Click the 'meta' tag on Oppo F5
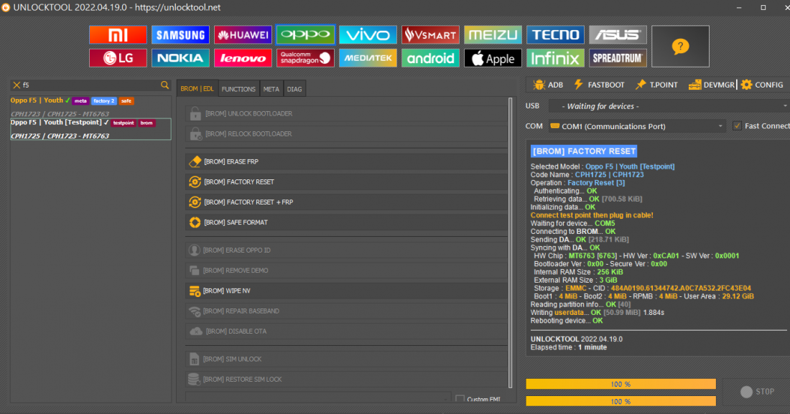 pyautogui.click(x=80, y=100)
